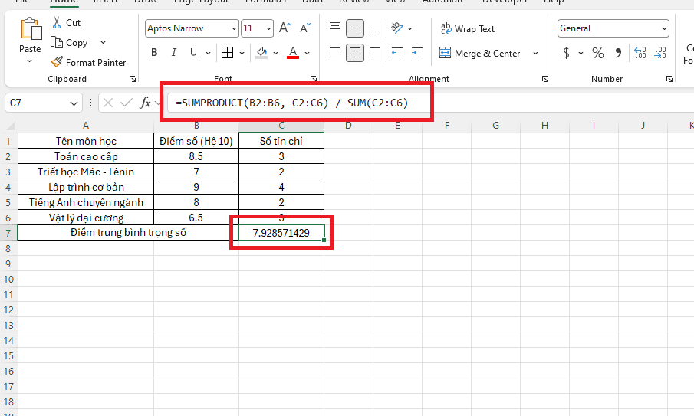This screenshot has height=416, width=694.
Task: Expand Merge & Center options arrow
Action: coord(535,54)
